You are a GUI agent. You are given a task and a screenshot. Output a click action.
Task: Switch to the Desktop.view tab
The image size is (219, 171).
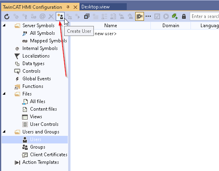pos(95,7)
